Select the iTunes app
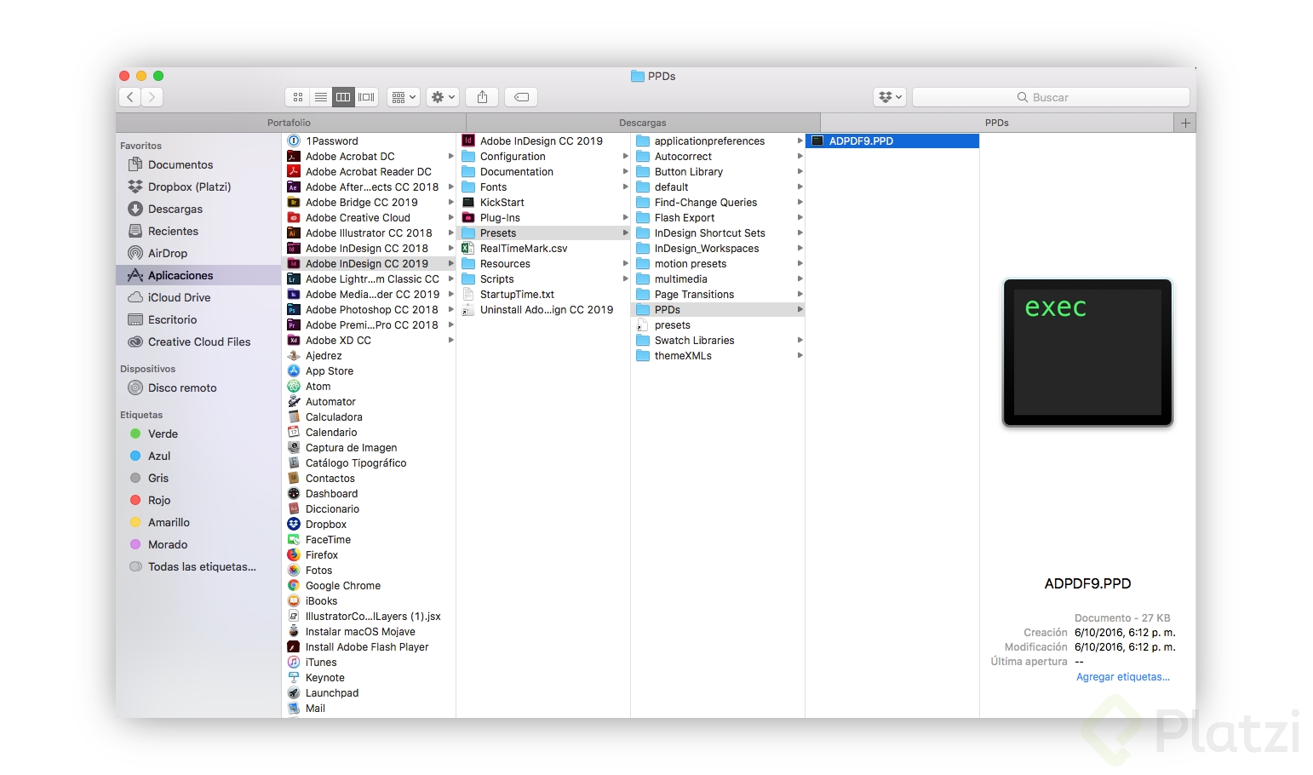The width and height of the screenshot is (1313, 775). point(370,662)
